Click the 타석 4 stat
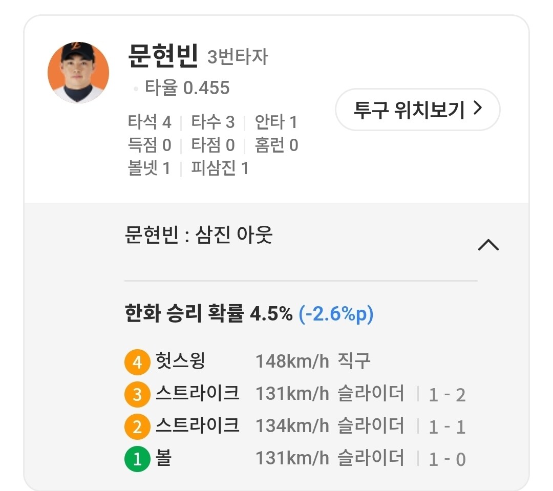The width and height of the screenshot is (553, 491). (x=149, y=122)
